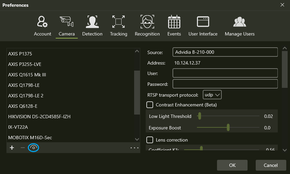Click into the Password input field
Image resolution: width=290 pixels, height=174 pixels.
[x=225, y=84]
